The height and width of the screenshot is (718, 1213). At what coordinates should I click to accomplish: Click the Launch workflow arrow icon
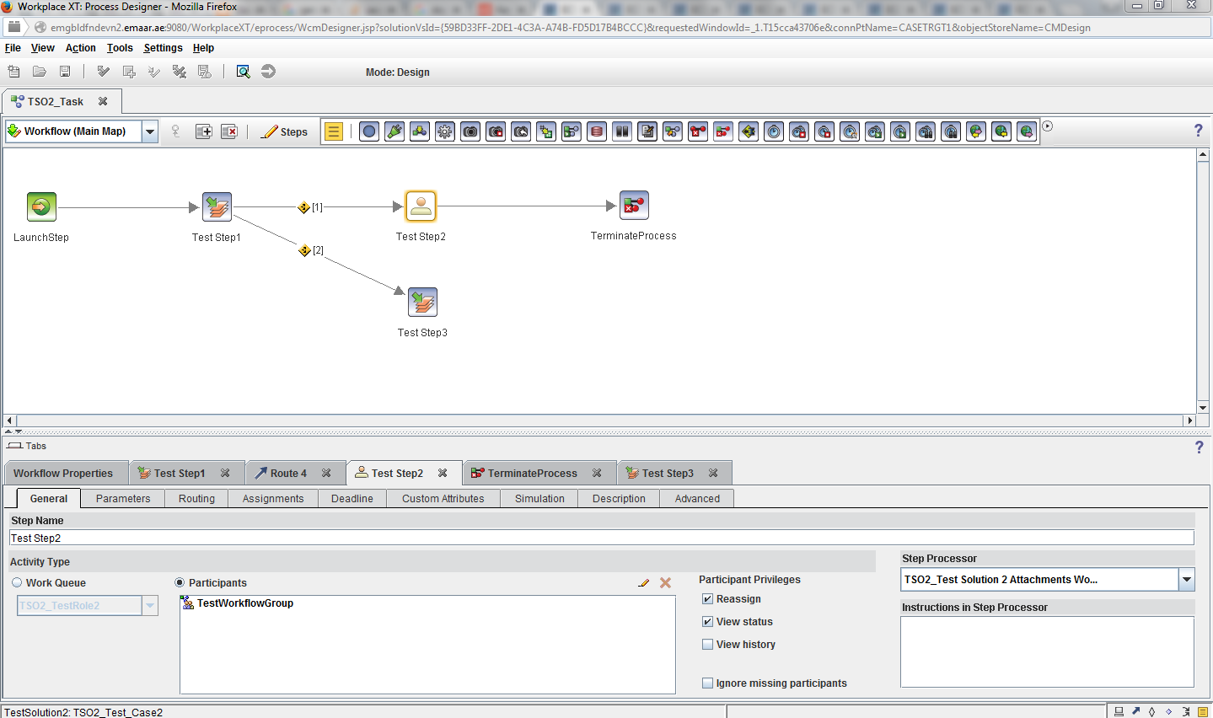tap(268, 72)
